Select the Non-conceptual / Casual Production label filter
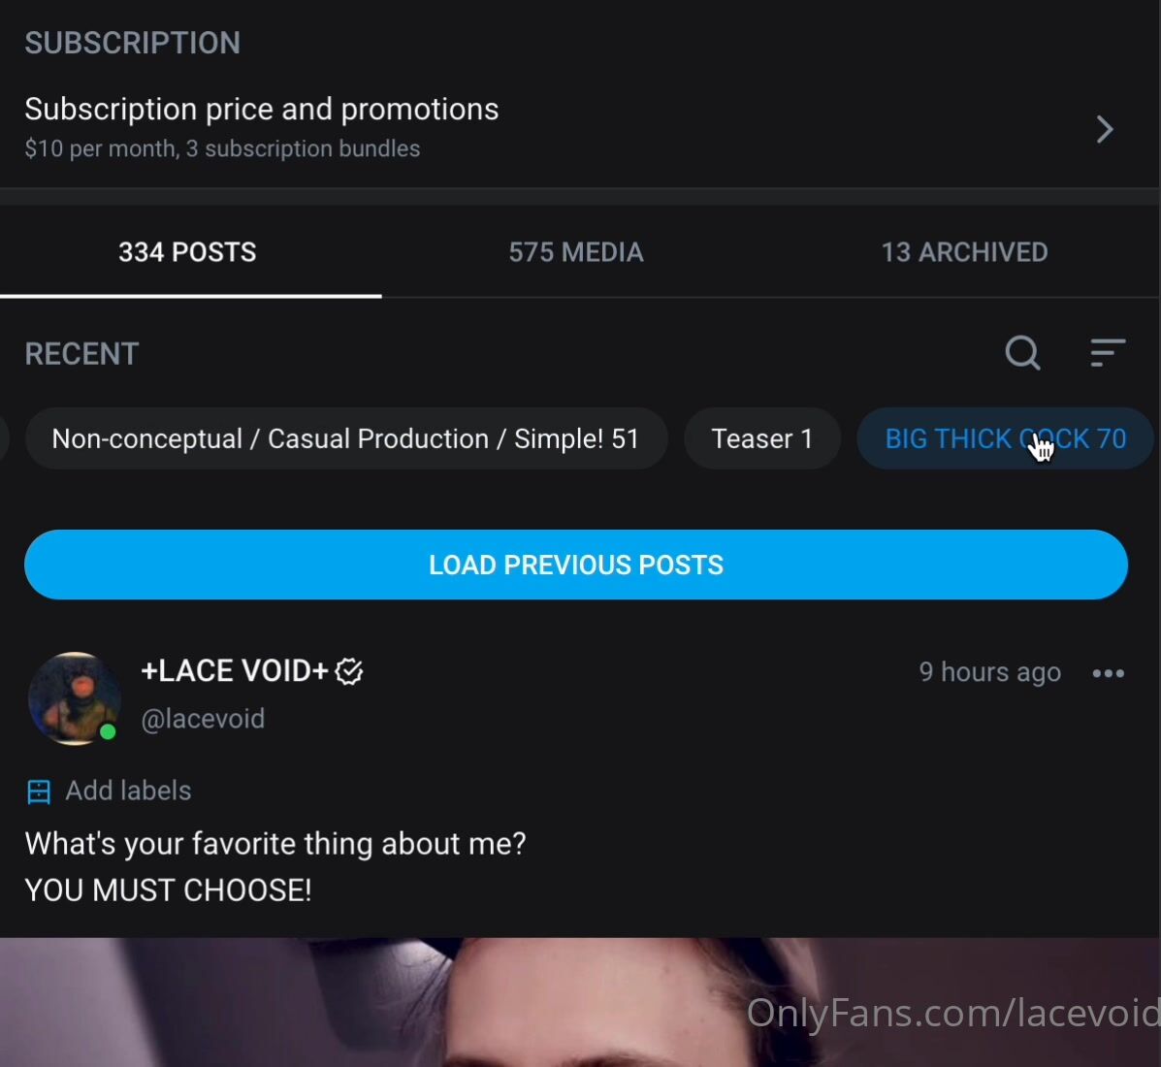1161x1067 pixels. pos(346,438)
